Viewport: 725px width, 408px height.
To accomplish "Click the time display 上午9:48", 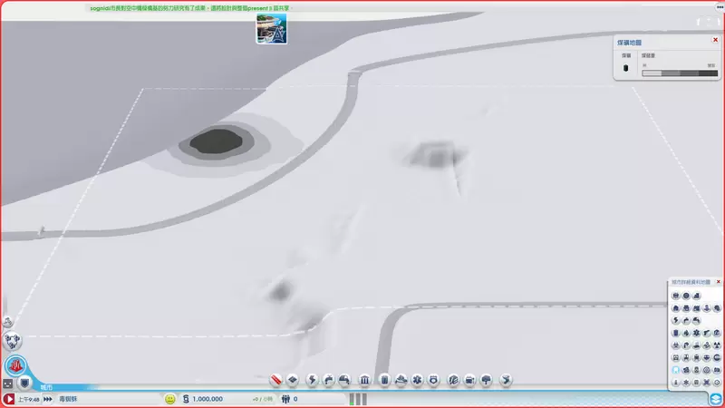I will 29,399.
